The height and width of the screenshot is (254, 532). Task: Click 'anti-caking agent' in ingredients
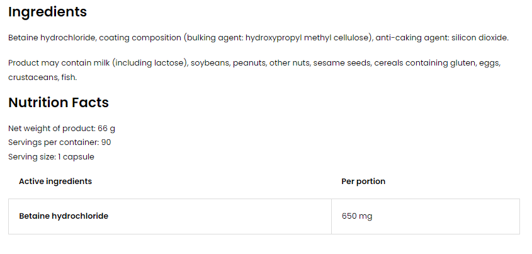pyautogui.click(x=412, y=38)
